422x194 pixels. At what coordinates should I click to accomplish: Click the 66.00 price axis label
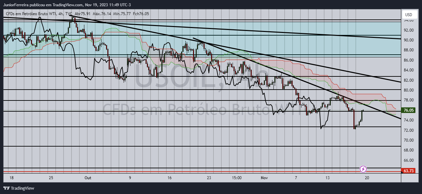click(x=408, y=160)
